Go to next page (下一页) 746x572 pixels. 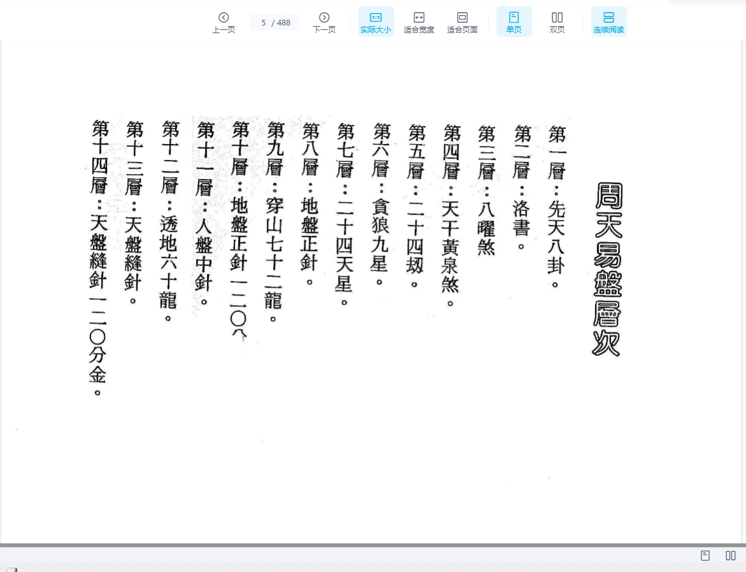324,22
